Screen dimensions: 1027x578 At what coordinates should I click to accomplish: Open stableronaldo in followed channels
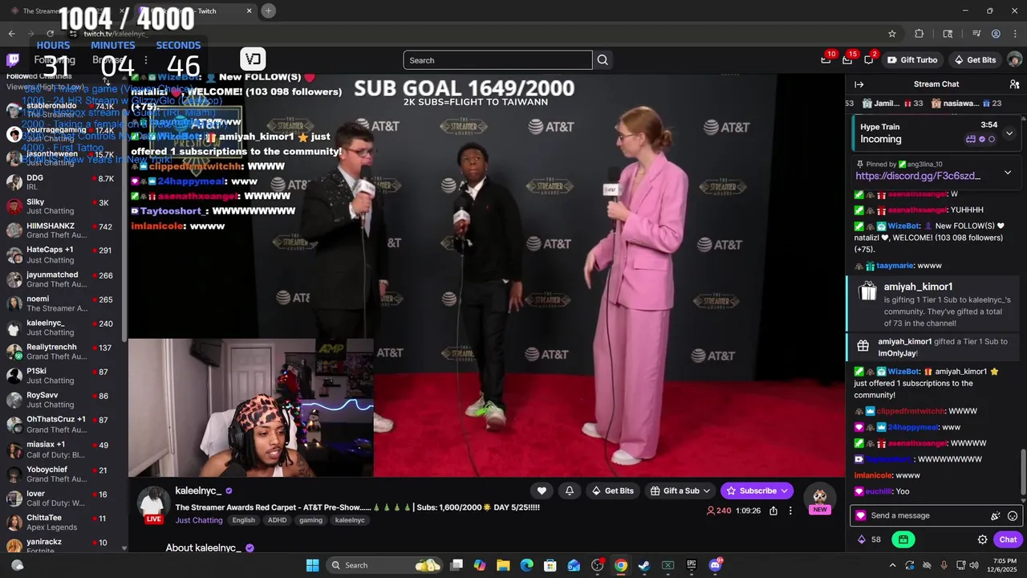62,110
